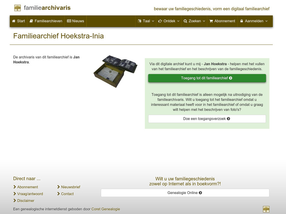Click the home icon next to Start

[x=14, y=21]
